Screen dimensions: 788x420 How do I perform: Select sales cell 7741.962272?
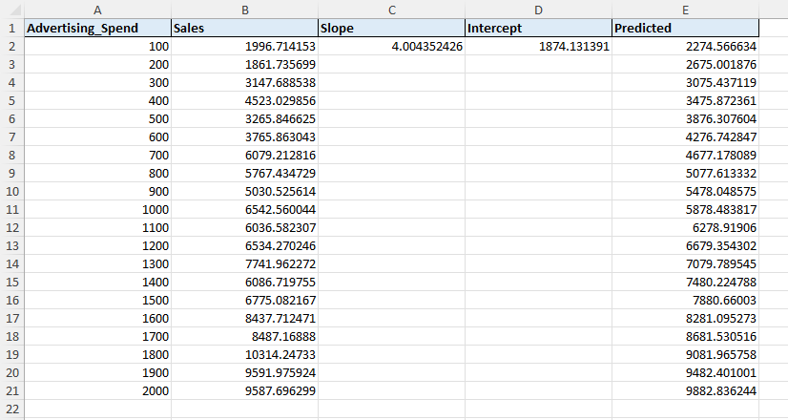(x=245, y=263)
